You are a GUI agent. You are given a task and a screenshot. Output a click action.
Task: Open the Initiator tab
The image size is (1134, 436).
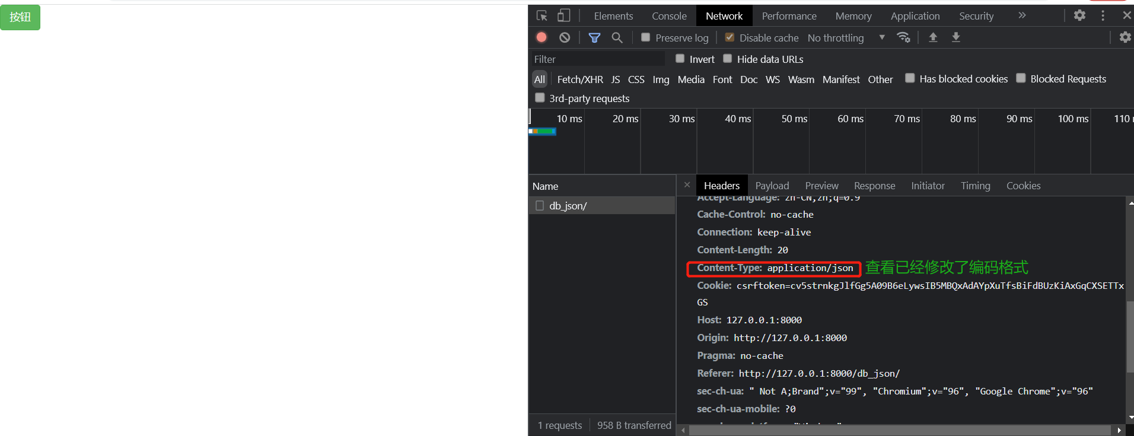(928, 186)
